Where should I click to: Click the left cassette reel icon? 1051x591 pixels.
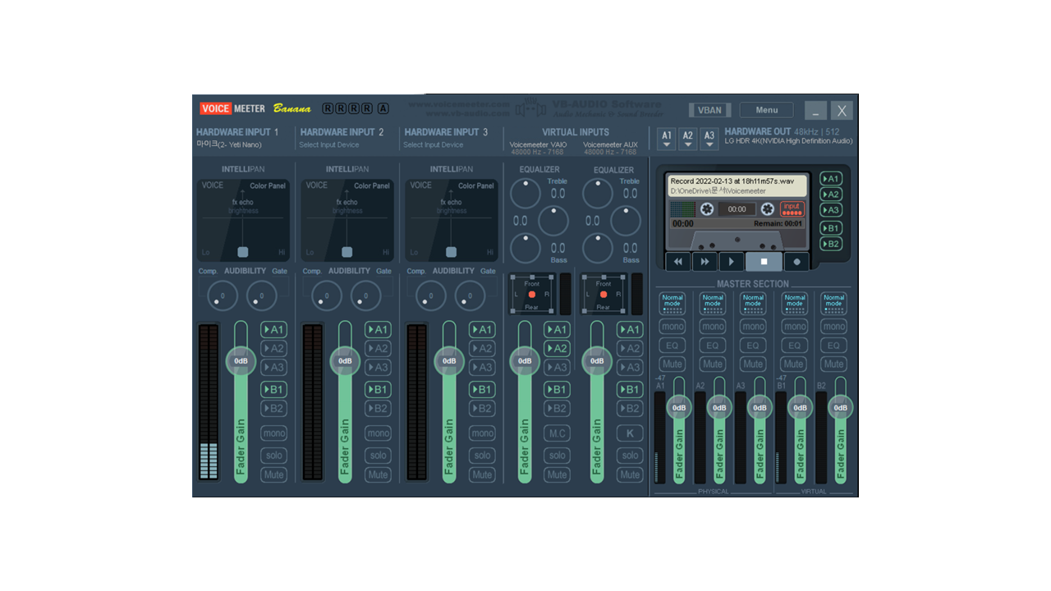point(706,209)
